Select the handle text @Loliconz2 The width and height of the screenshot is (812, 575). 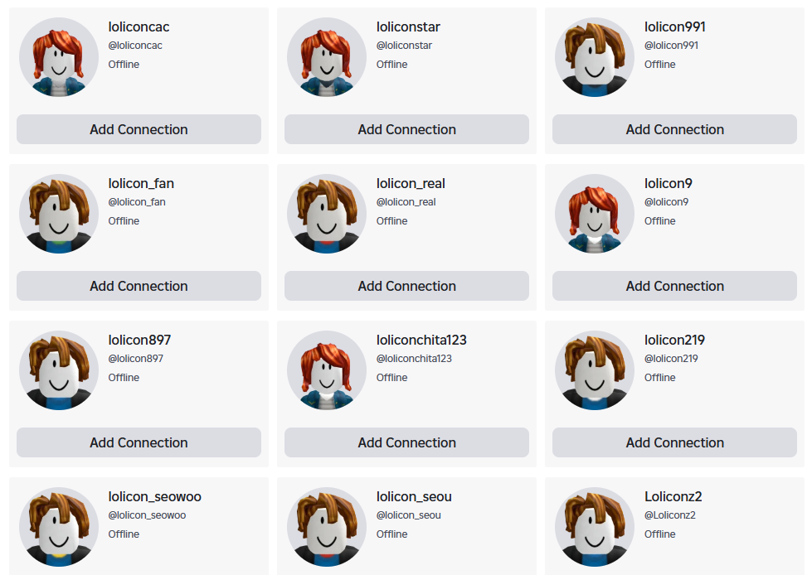click(x=670, y=515)
